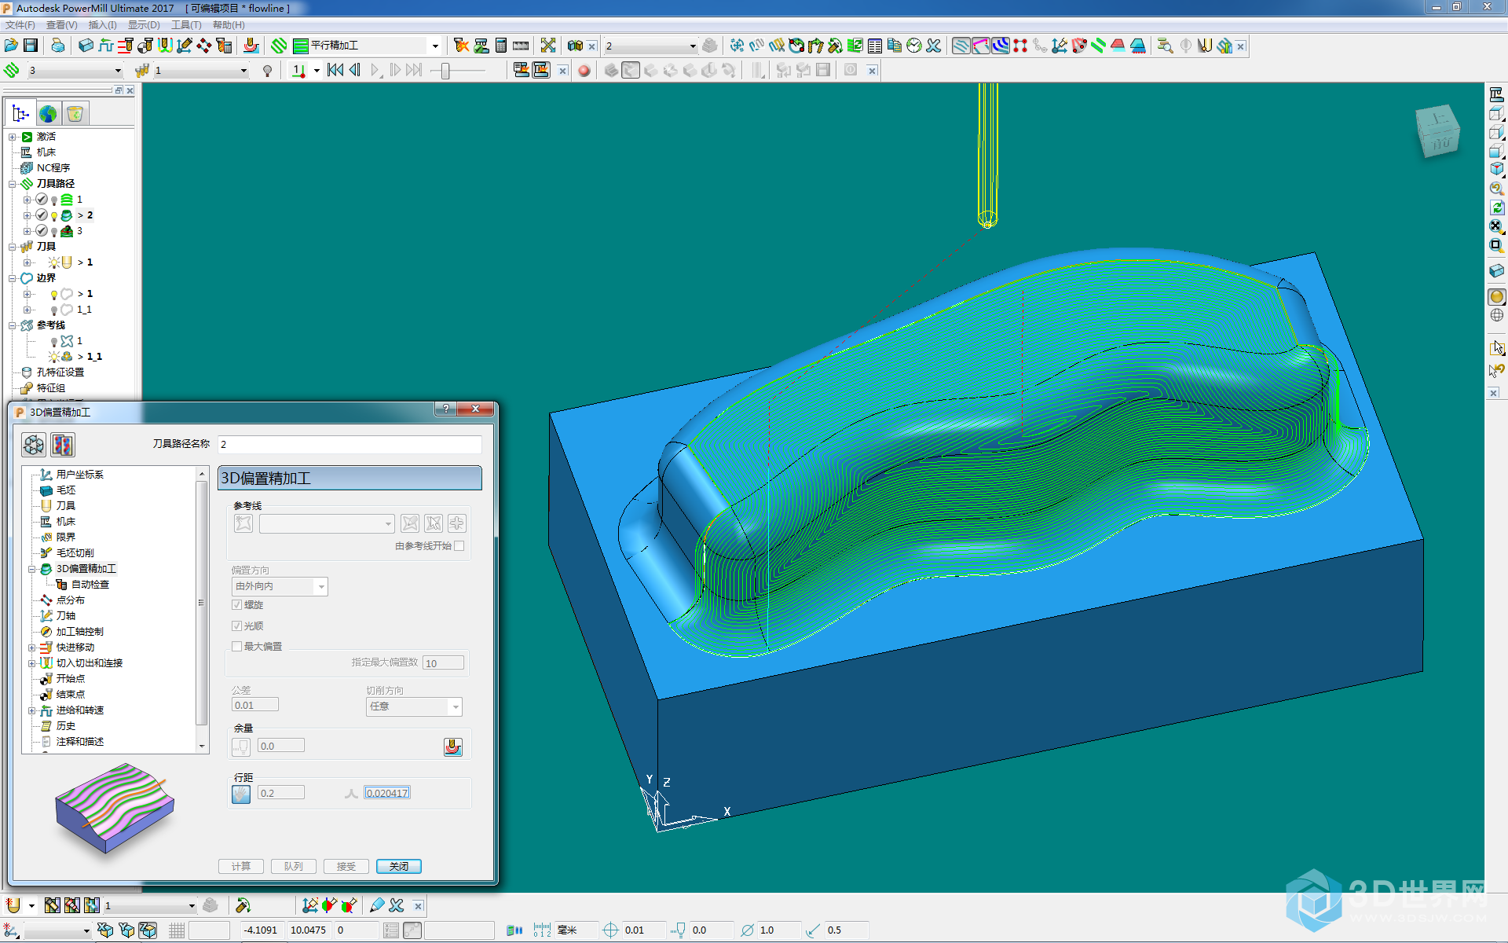Toggle lightbulb visibility for toolpath 1
The height and width of the screenshot is (943, 1508).
click(54, 200)
